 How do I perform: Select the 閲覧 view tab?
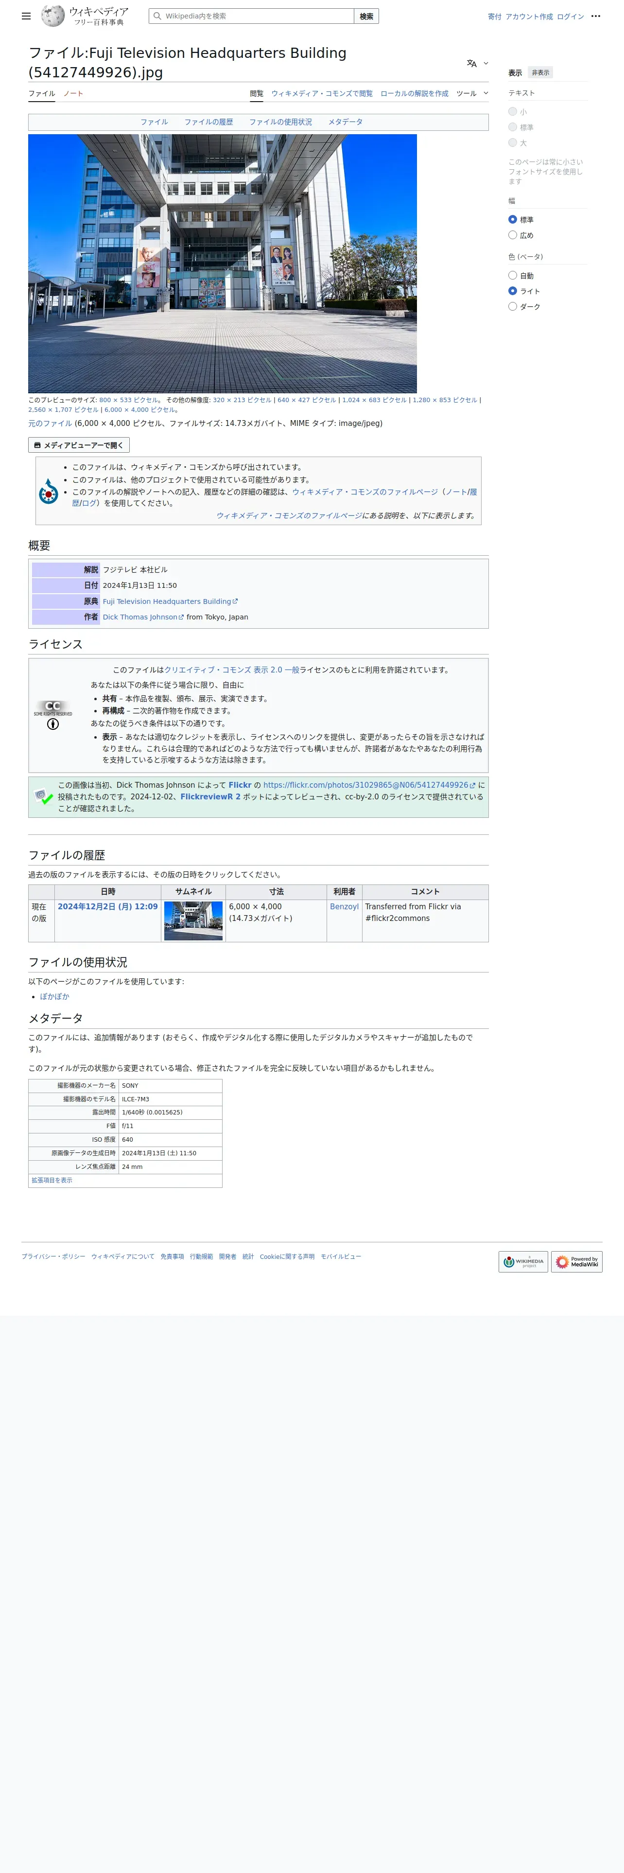coord(257,93)
